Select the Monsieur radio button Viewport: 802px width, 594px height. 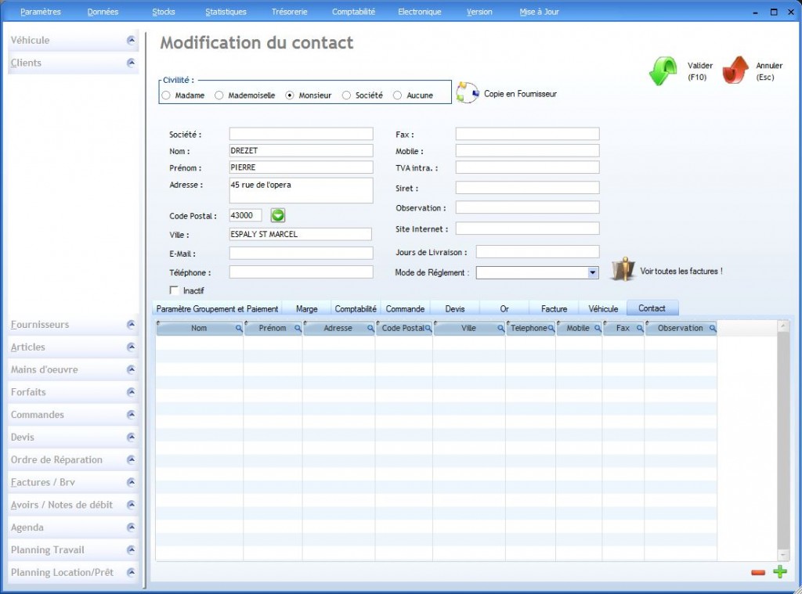[290, 95]
